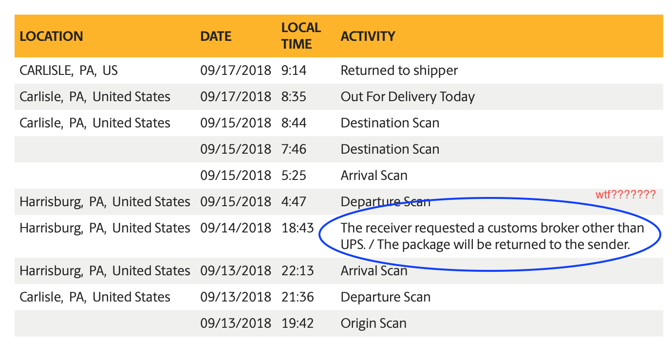Click the LOCATION column header
672x355 pixels.
pyautogui.click(x=51, y=36)
